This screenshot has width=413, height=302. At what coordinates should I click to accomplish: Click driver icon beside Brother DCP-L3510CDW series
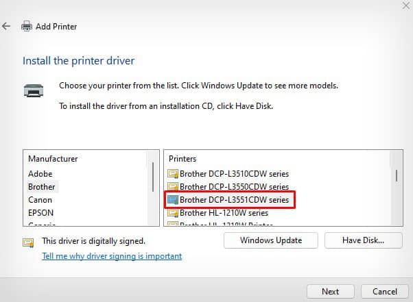(x=173, y=174)
